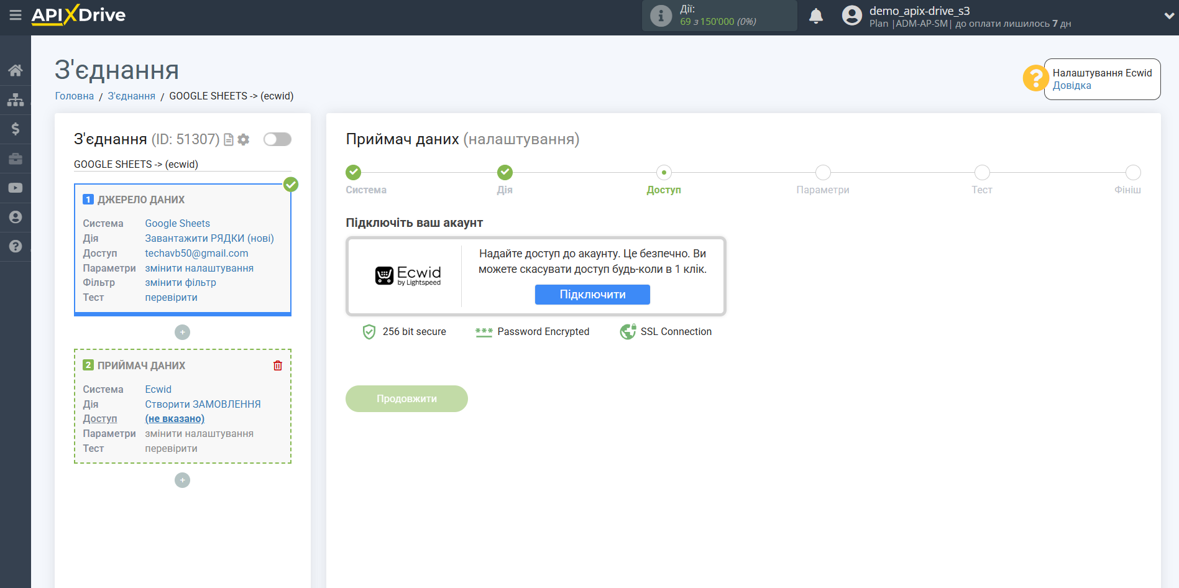1179x588 pixels.
Task: Click Завантажити РЯДКИ (нові) action link
Action: coord(209,238)
